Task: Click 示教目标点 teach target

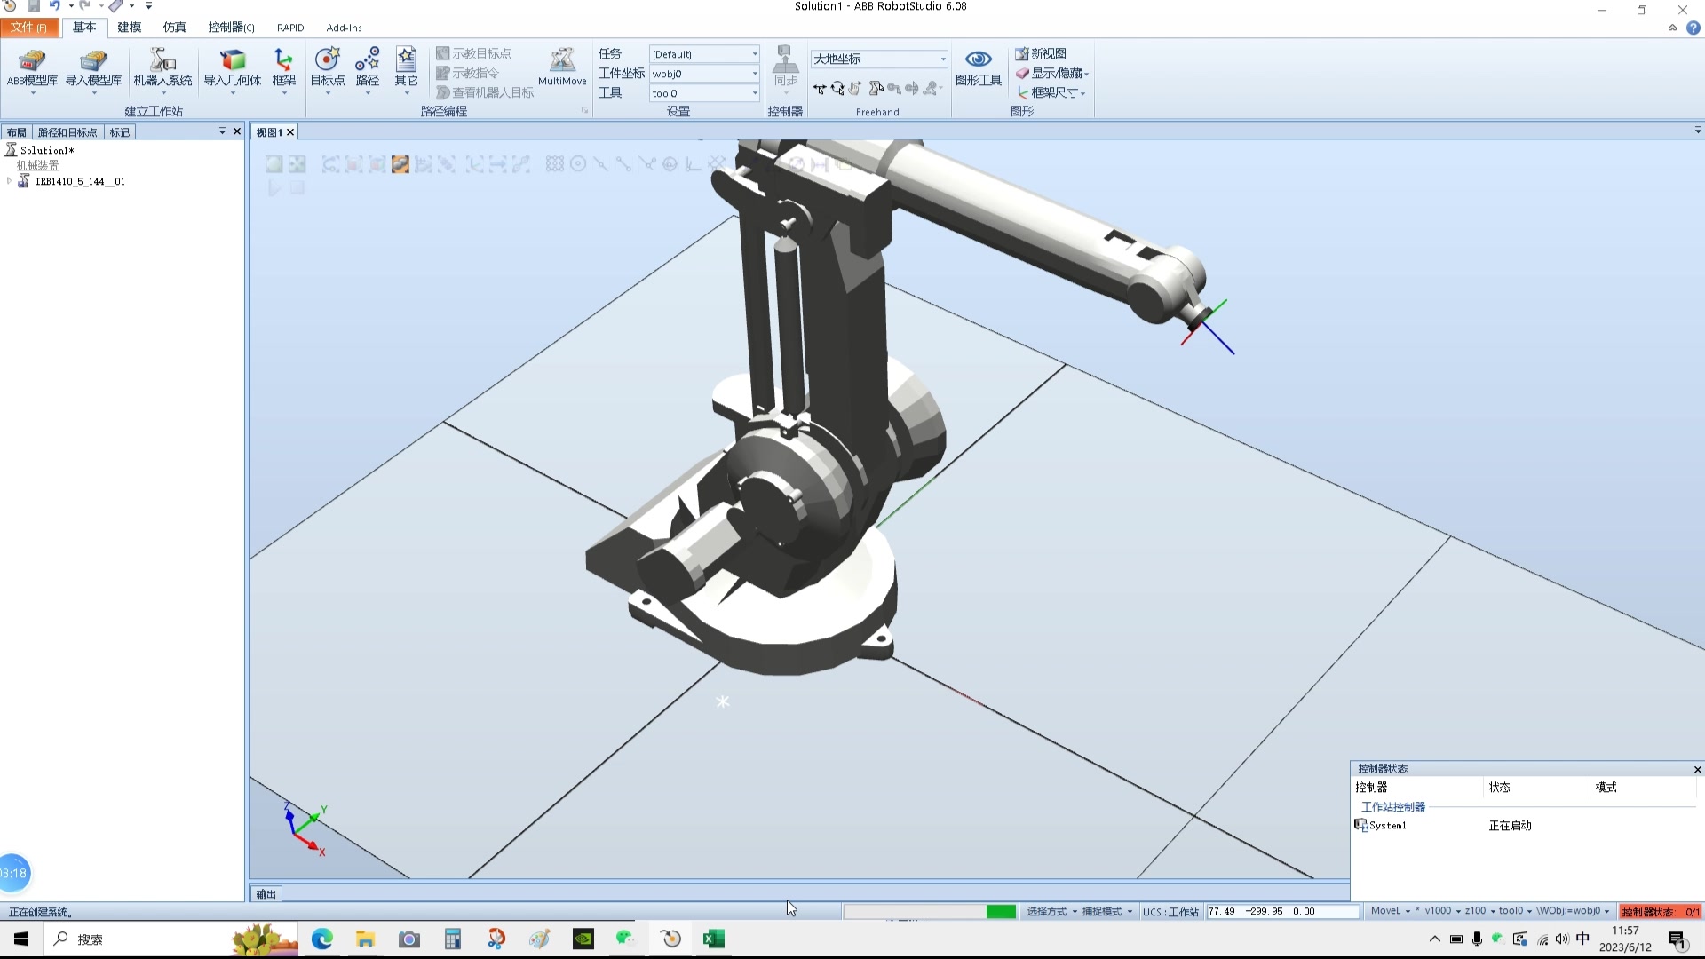Action: (473, 53)
